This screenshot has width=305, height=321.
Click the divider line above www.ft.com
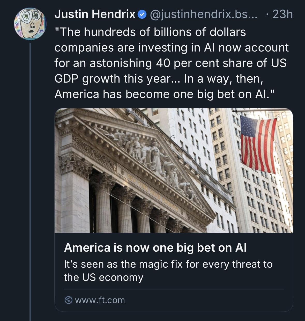tap(174, 289)
